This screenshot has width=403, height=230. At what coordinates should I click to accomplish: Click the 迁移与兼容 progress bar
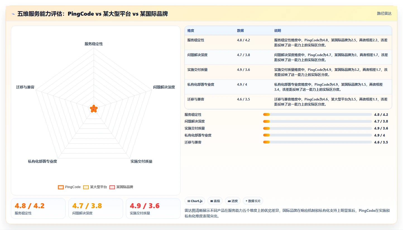pyautogui.click(x=318, y=142)
